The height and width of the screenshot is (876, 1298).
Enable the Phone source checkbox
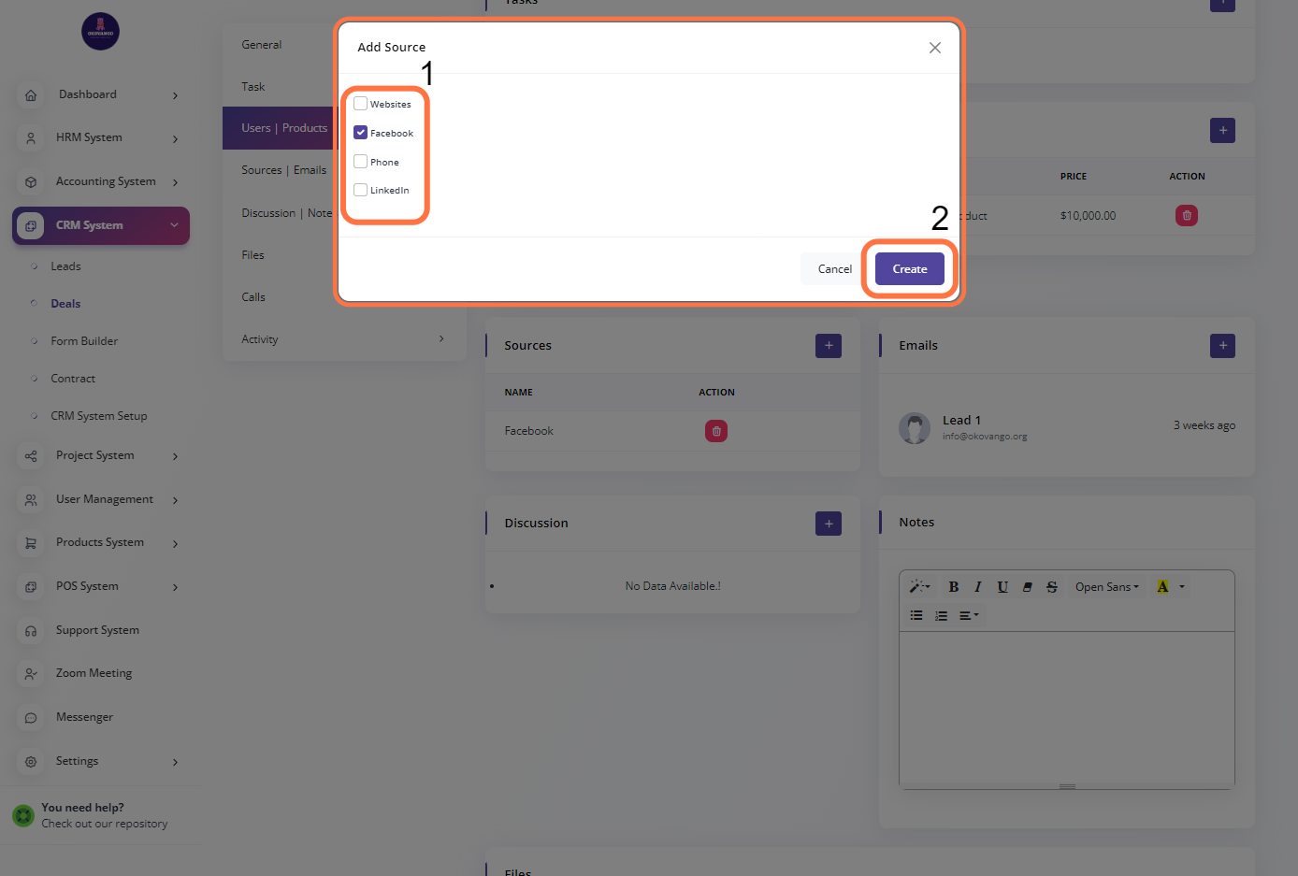360,162
